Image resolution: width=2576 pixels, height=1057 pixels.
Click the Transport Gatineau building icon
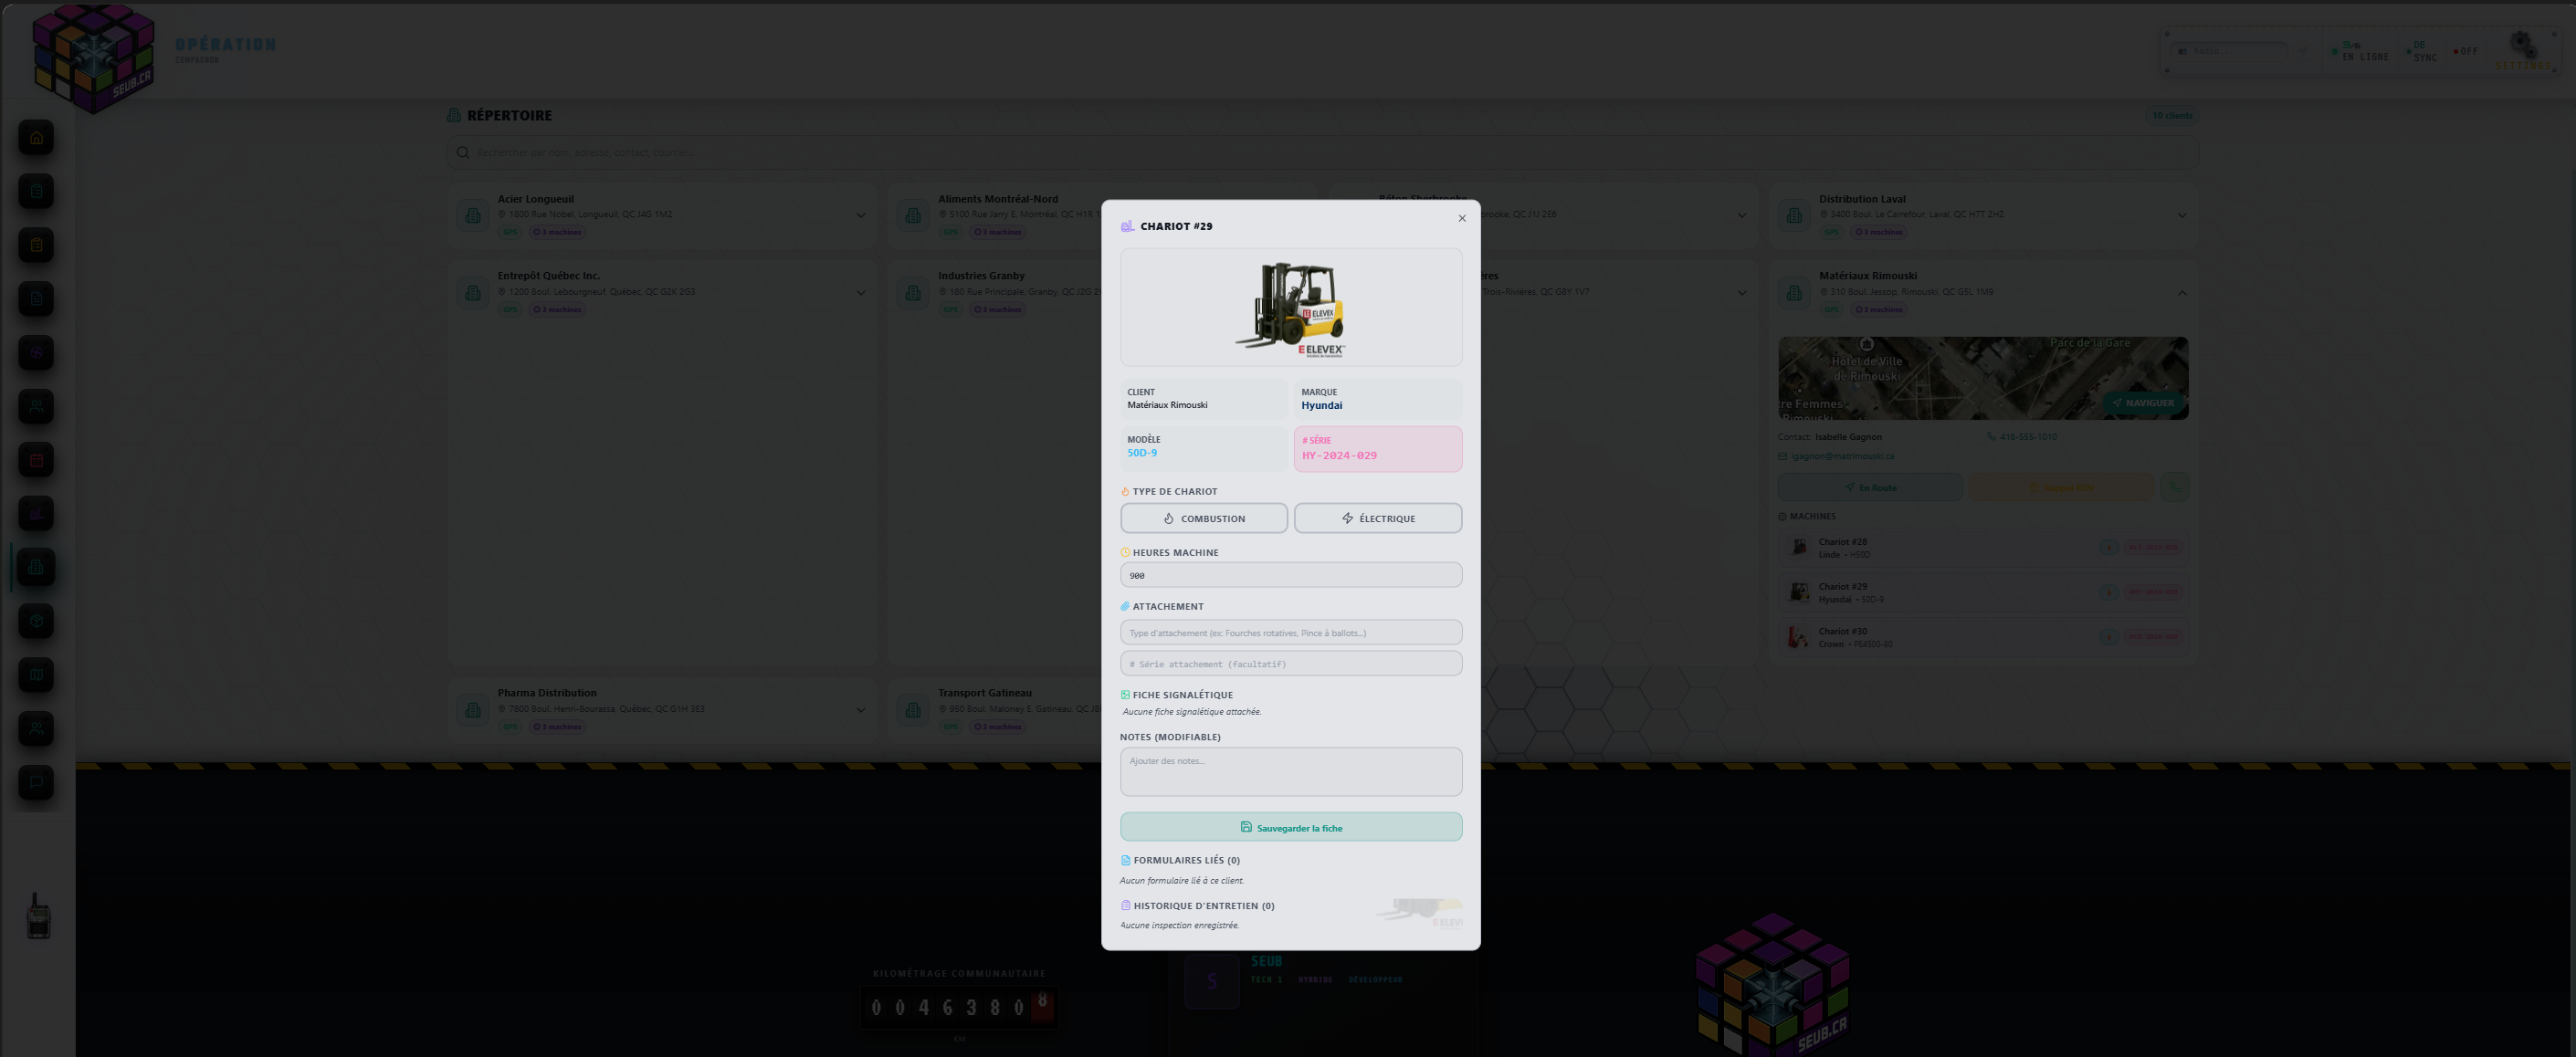(913, 709)
